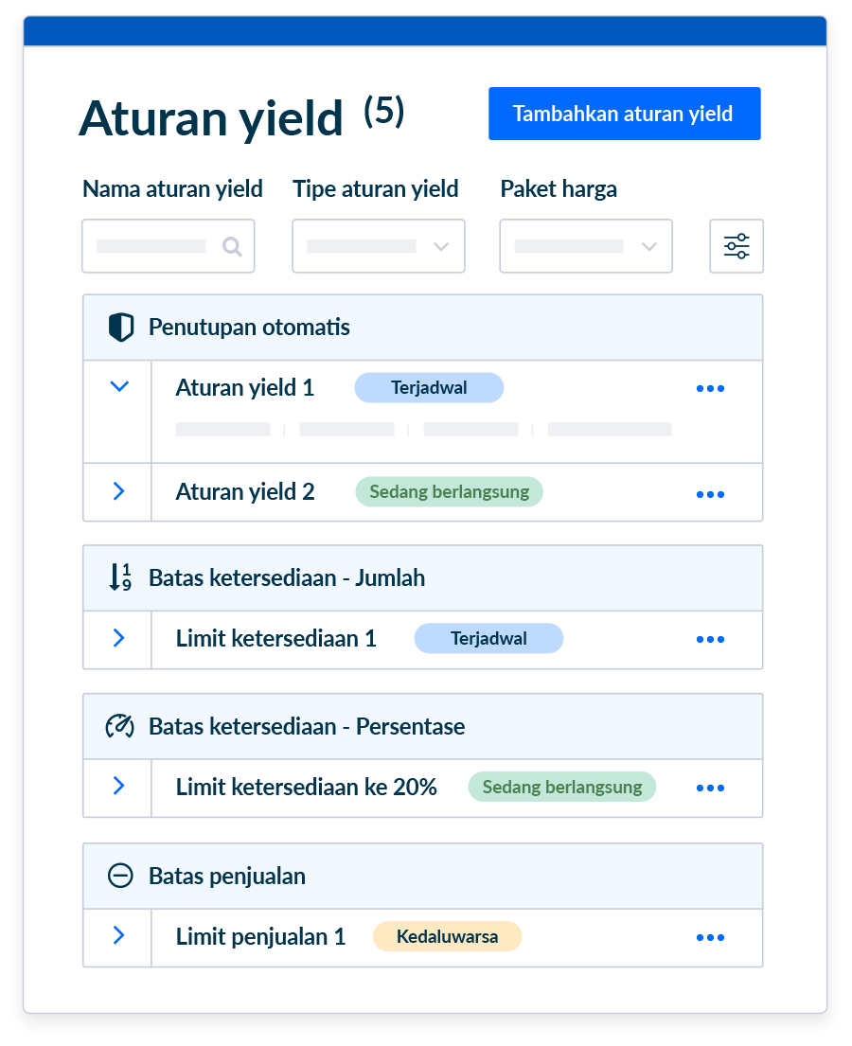This screenshot has height=1046, width=852.
Task: Open the Tipe aturan yield dropdown
Action: [378, 246]
